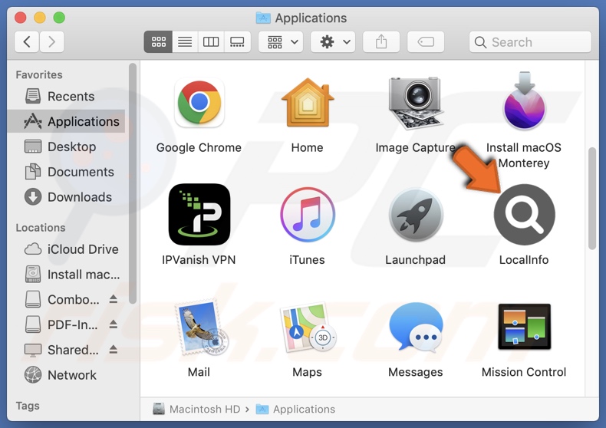
Task: Switch to column view
Action: coord(211,41)
